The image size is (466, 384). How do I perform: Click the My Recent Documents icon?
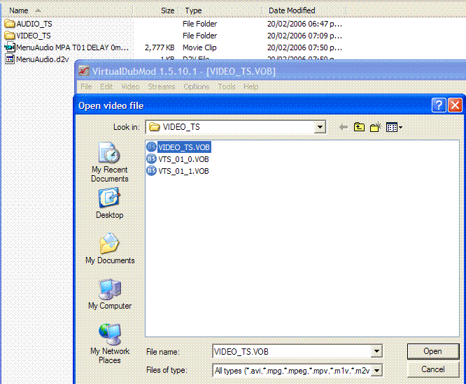coord(109,152)
